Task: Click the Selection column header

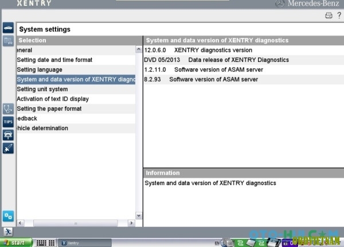Action: 80,40
